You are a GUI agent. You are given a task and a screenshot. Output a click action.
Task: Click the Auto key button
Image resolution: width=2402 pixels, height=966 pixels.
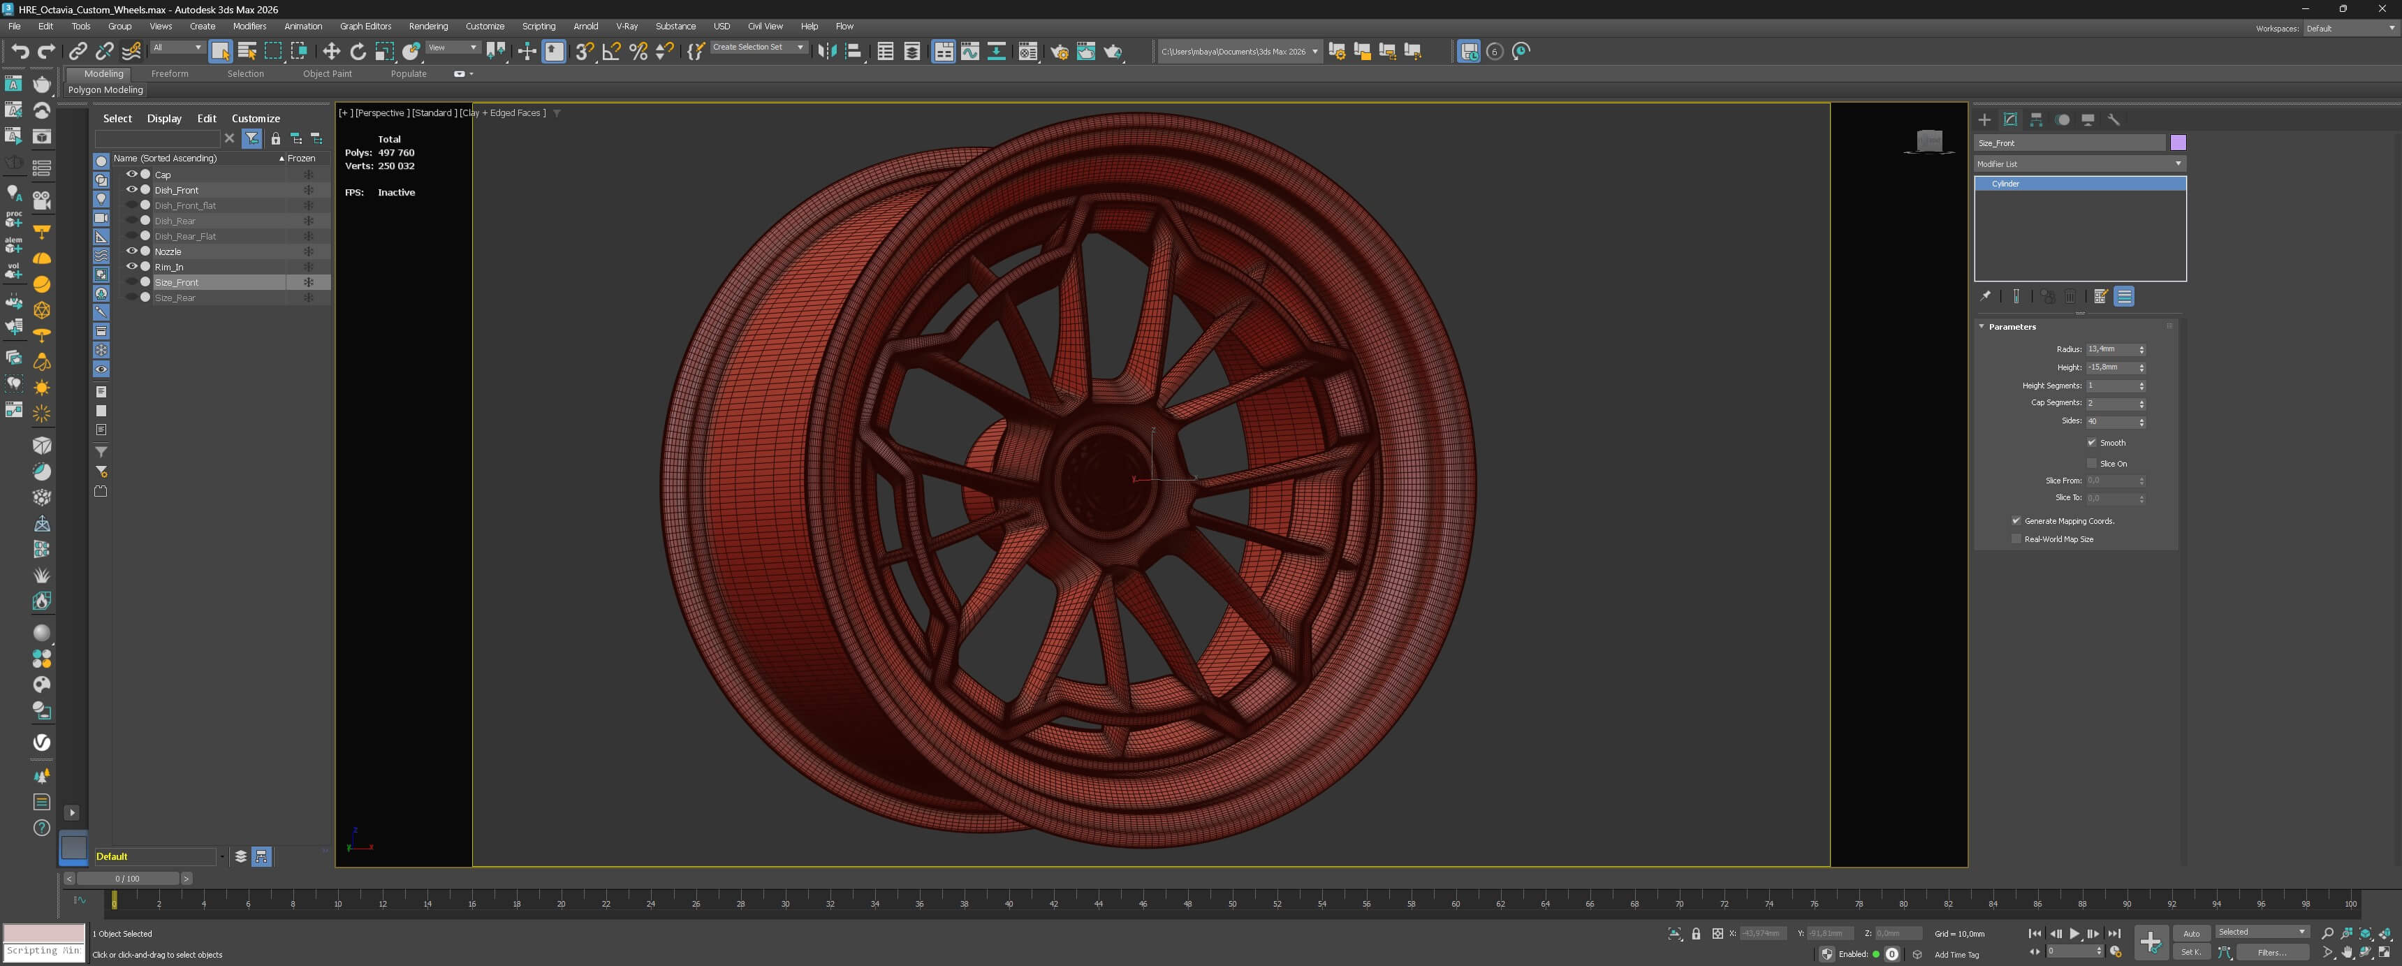[x=2191, y=933]
